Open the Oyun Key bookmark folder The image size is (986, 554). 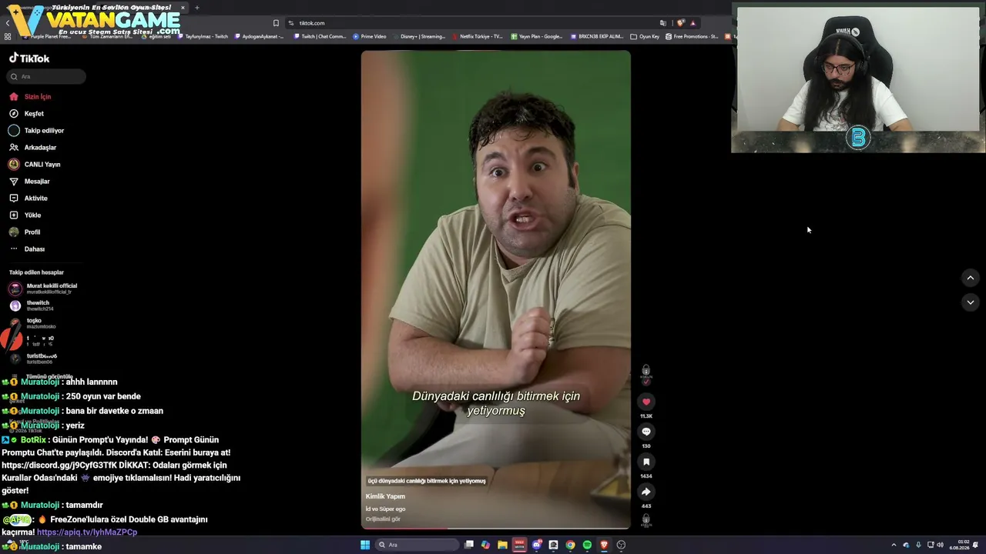[645, 36]
